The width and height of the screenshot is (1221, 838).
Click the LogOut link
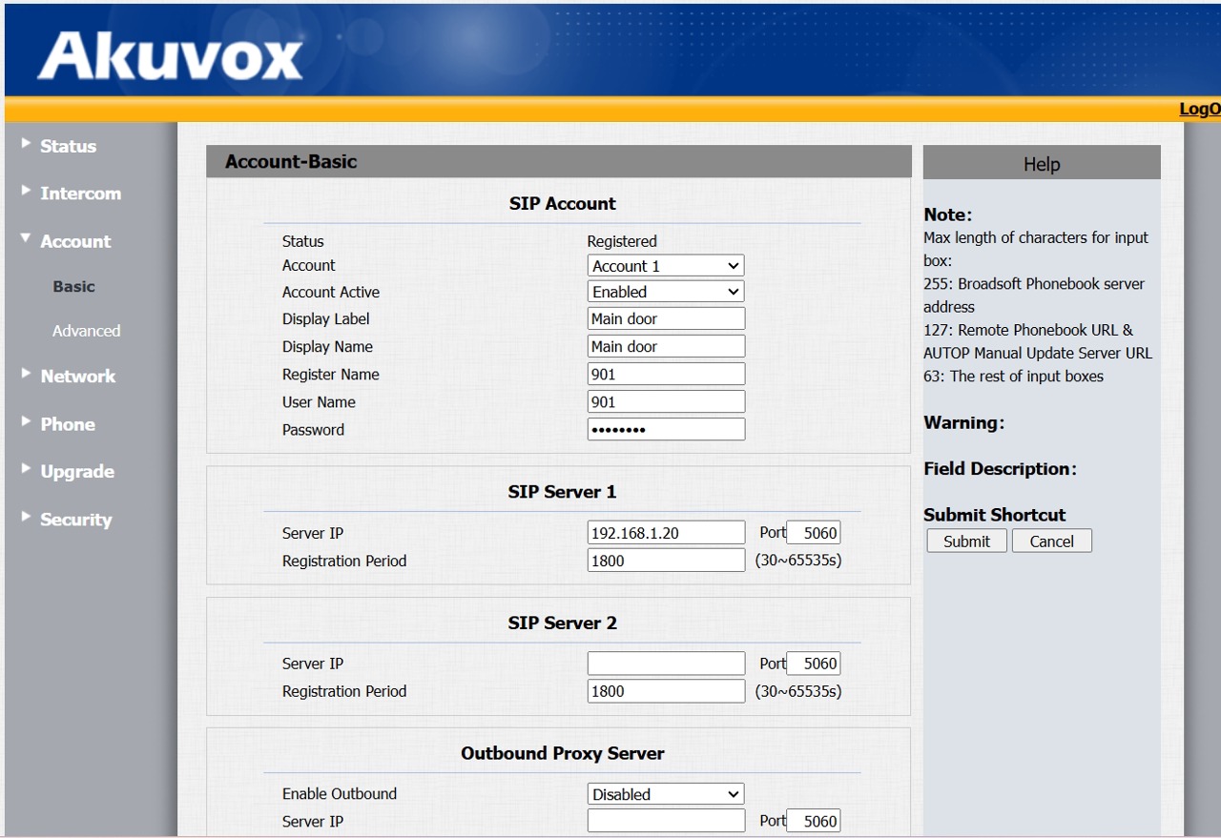[x=1199, y=109]
